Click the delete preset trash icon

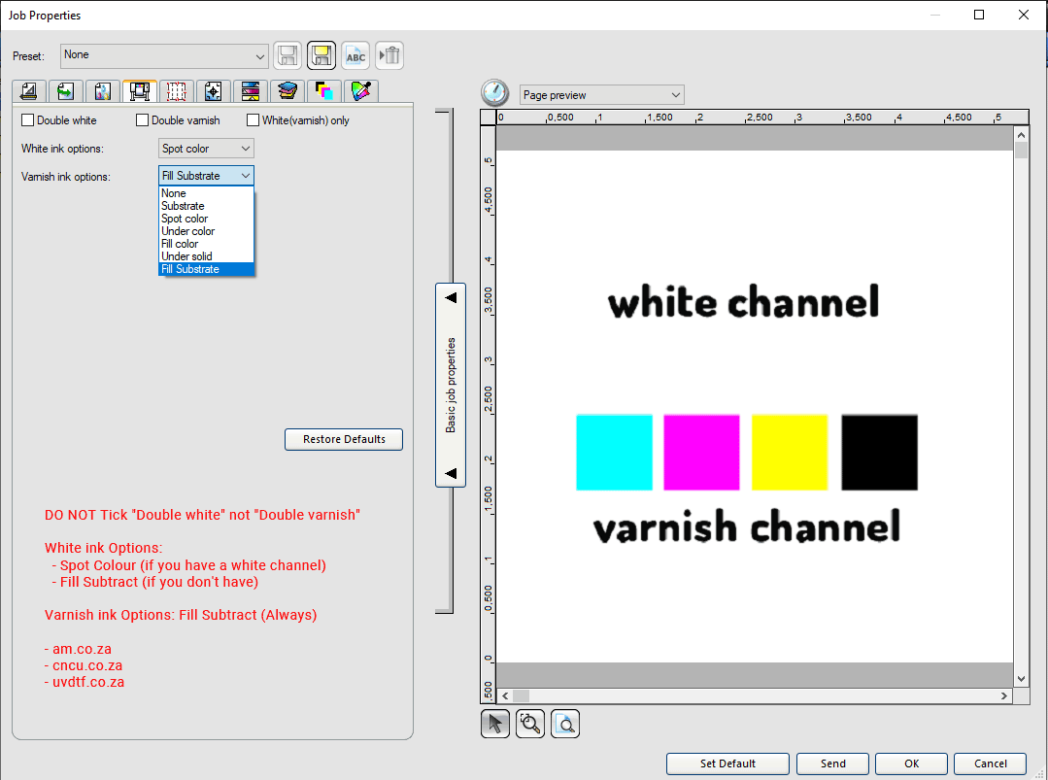click(x=389, y=56)
